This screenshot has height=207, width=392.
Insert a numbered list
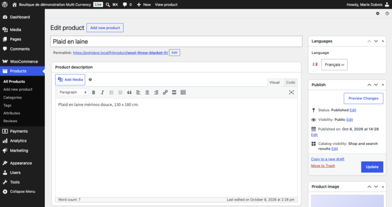point(120,92)
